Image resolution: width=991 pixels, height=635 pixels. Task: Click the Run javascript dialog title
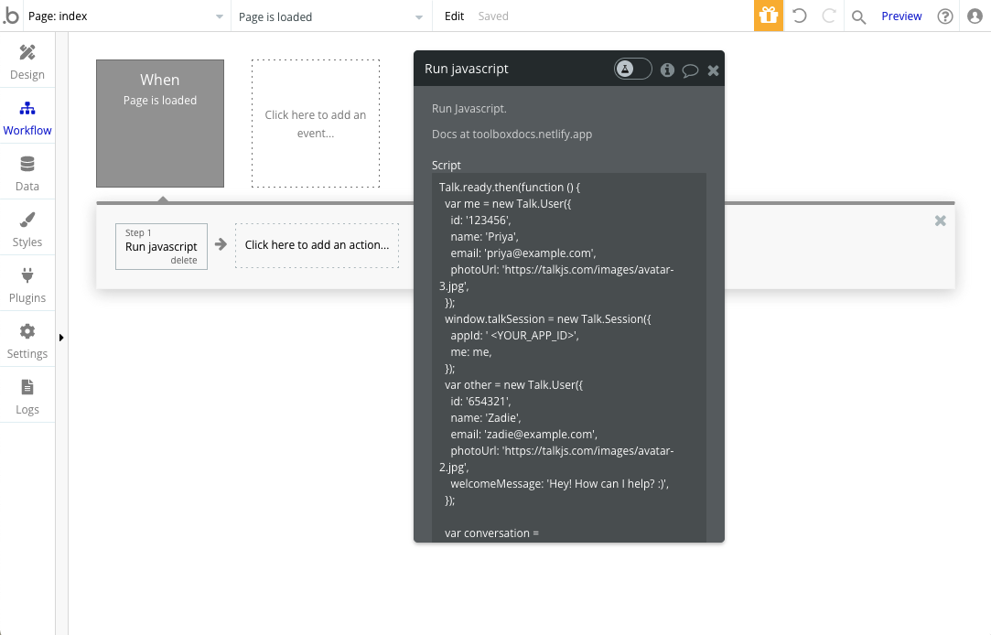click(x=467, y=69)
